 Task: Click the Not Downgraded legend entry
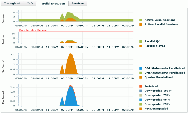click(x=156, y=109)
